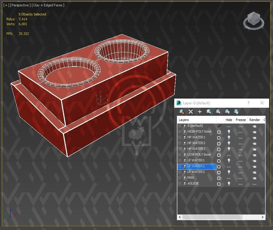Freeze the LOW POLY bowl layer
The image size is (273, 230).
241,155
